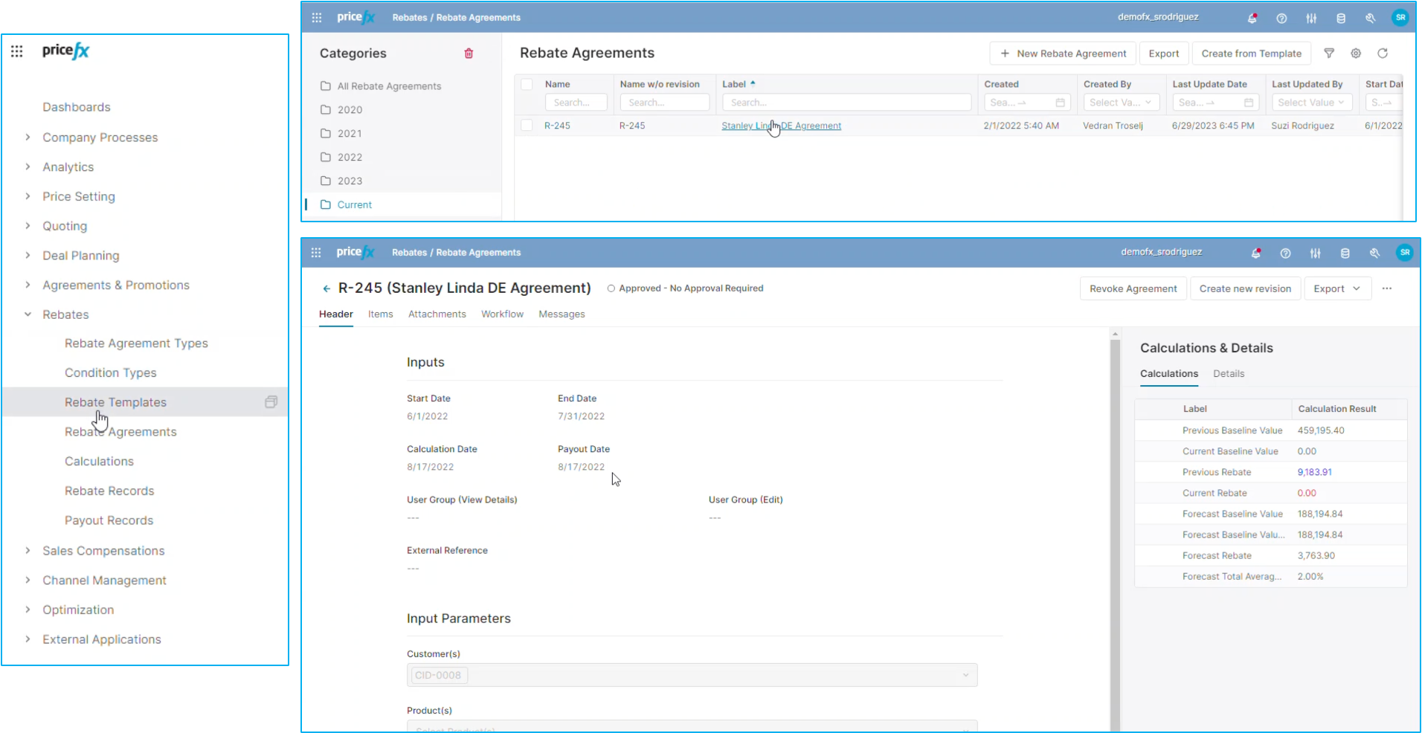This screenshot has height=733, width=1422.
Task: Click the open-in-new-window icon for Rebate Templates
Action: (x=271, y=402)
